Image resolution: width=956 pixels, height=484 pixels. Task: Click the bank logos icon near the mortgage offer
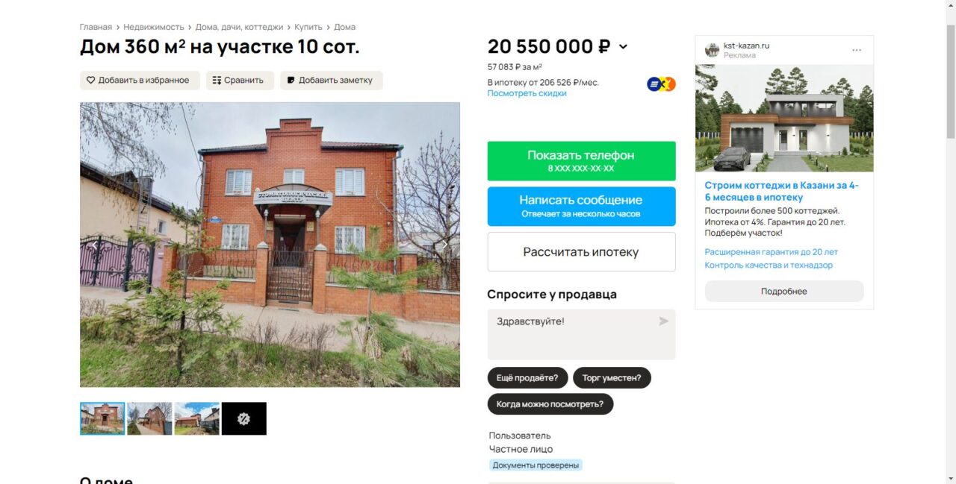(x=661, y=84)
